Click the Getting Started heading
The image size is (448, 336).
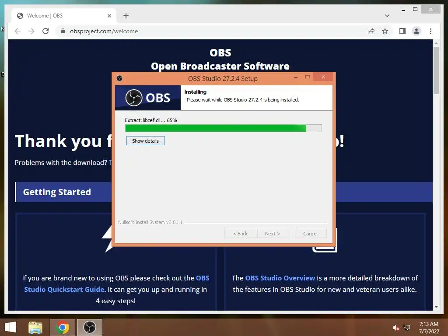57,192
